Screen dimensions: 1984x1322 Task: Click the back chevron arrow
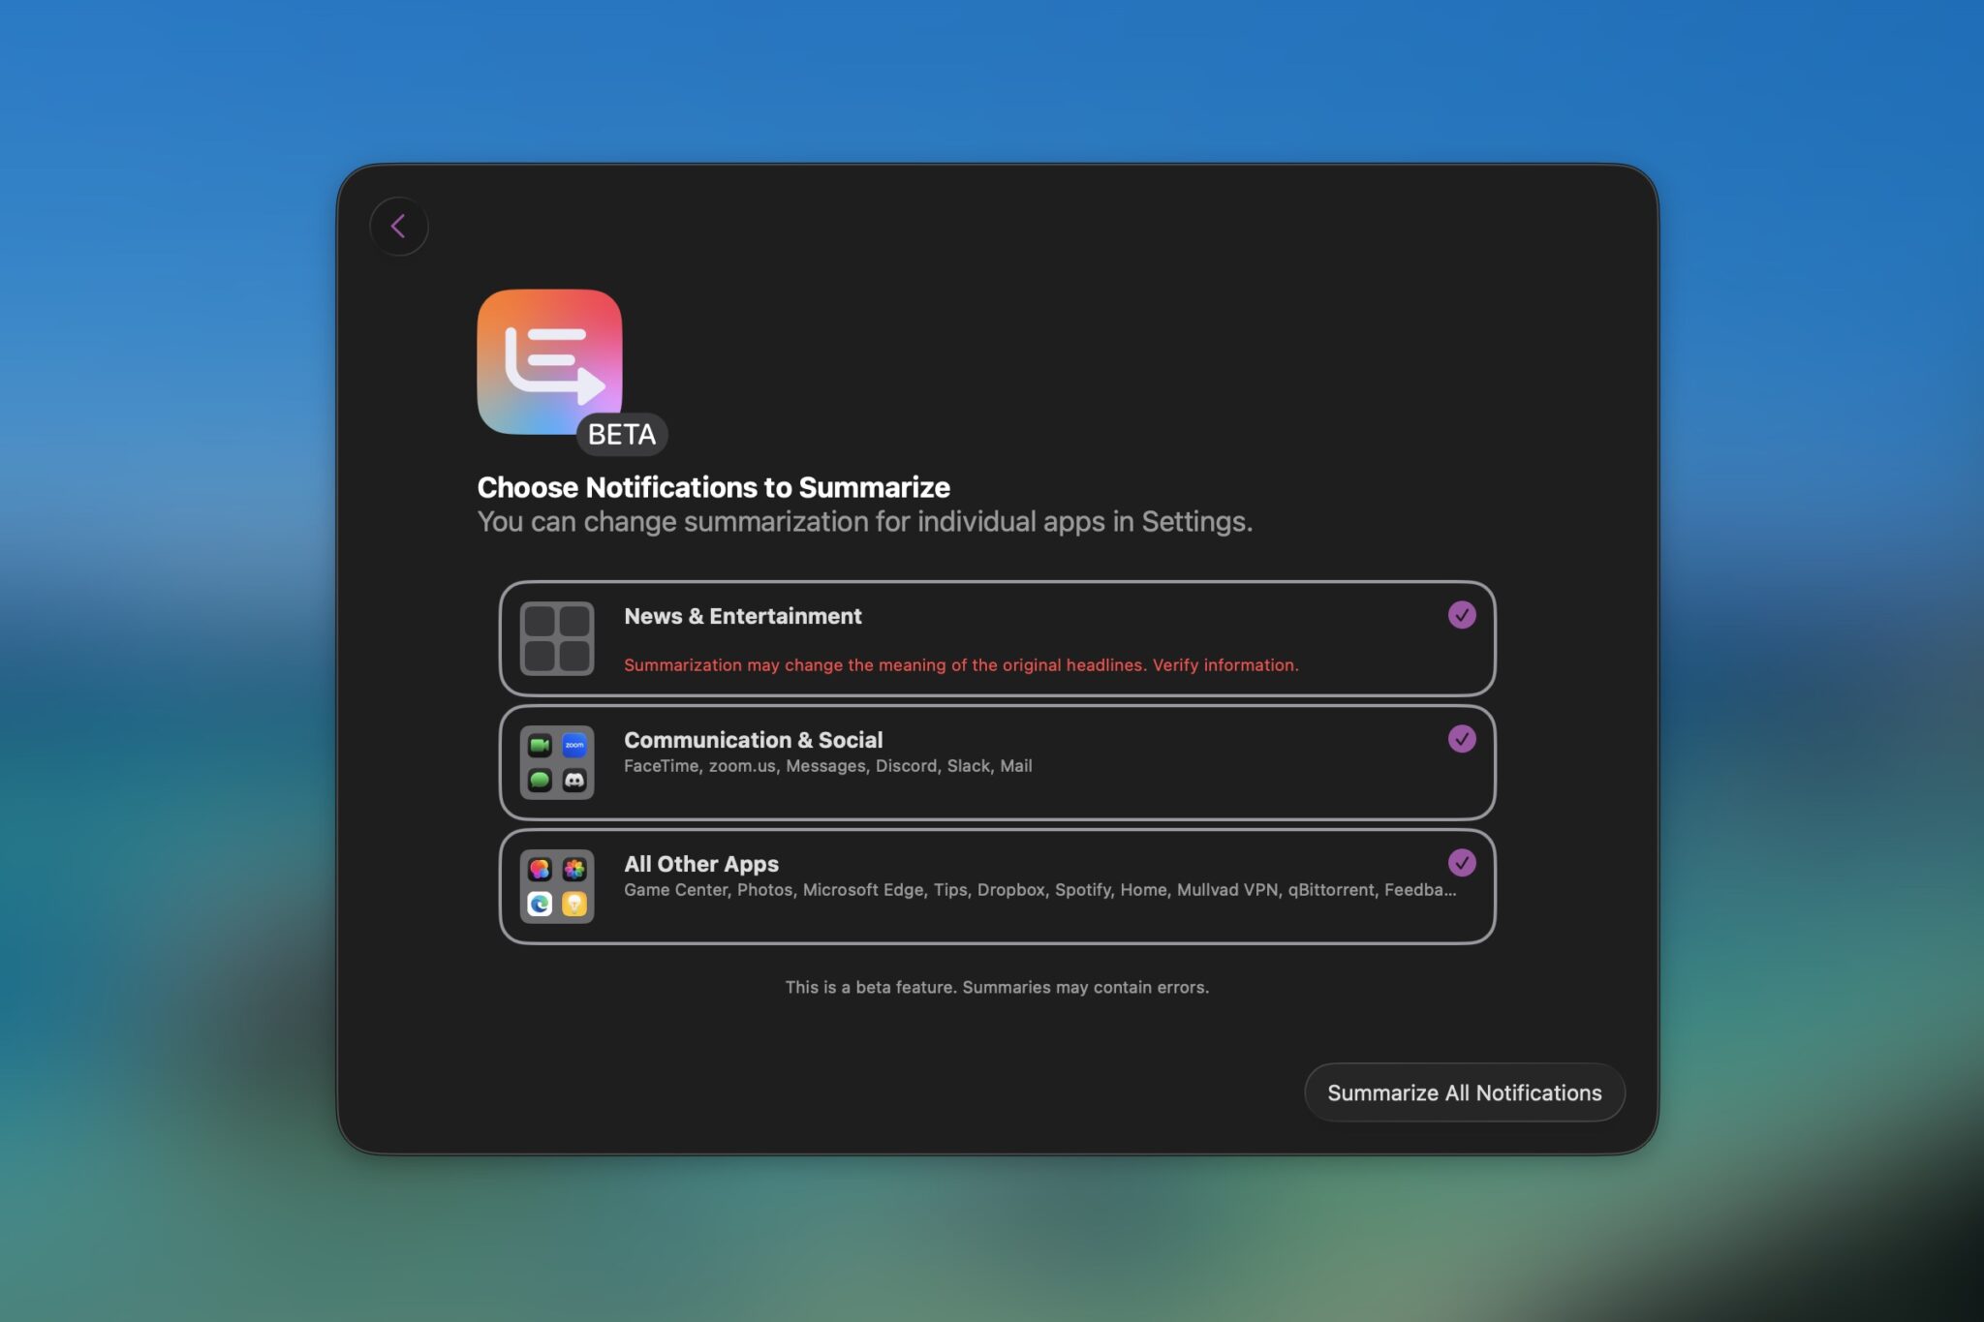[x=399, y=226]
